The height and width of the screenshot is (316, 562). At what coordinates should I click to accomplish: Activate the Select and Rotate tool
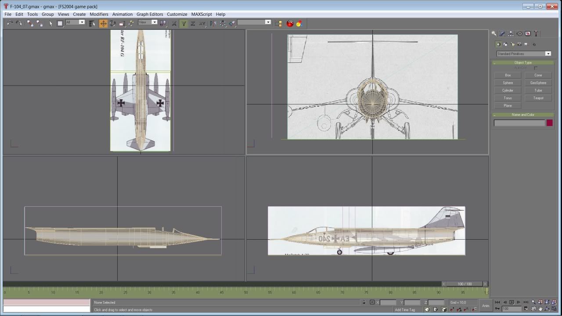coord(113,23)
